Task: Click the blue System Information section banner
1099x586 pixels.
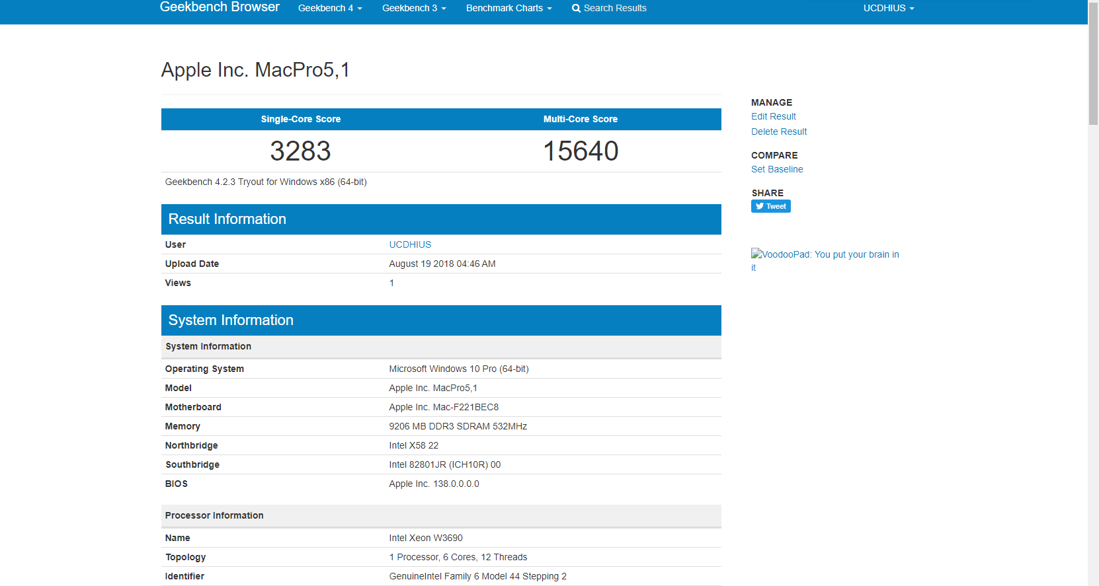Action: coord(441,320)
